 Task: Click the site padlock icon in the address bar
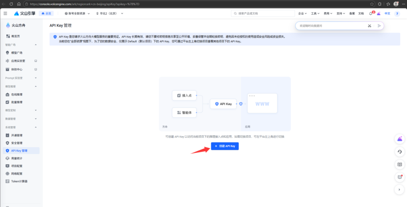coord(27,4)
